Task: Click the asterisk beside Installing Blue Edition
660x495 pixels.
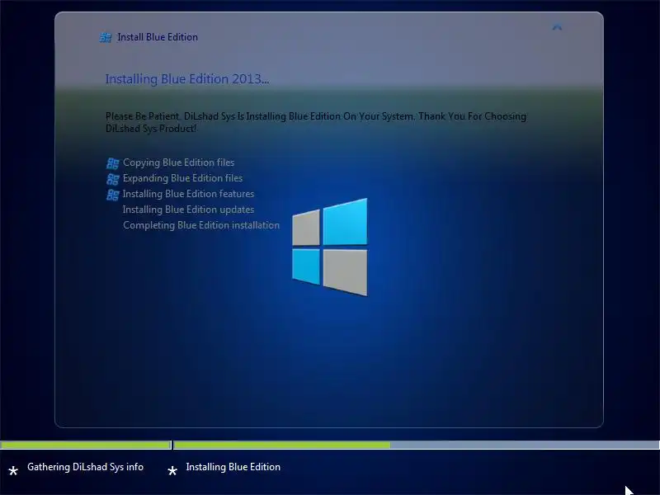Action: (x=172, y=470)
